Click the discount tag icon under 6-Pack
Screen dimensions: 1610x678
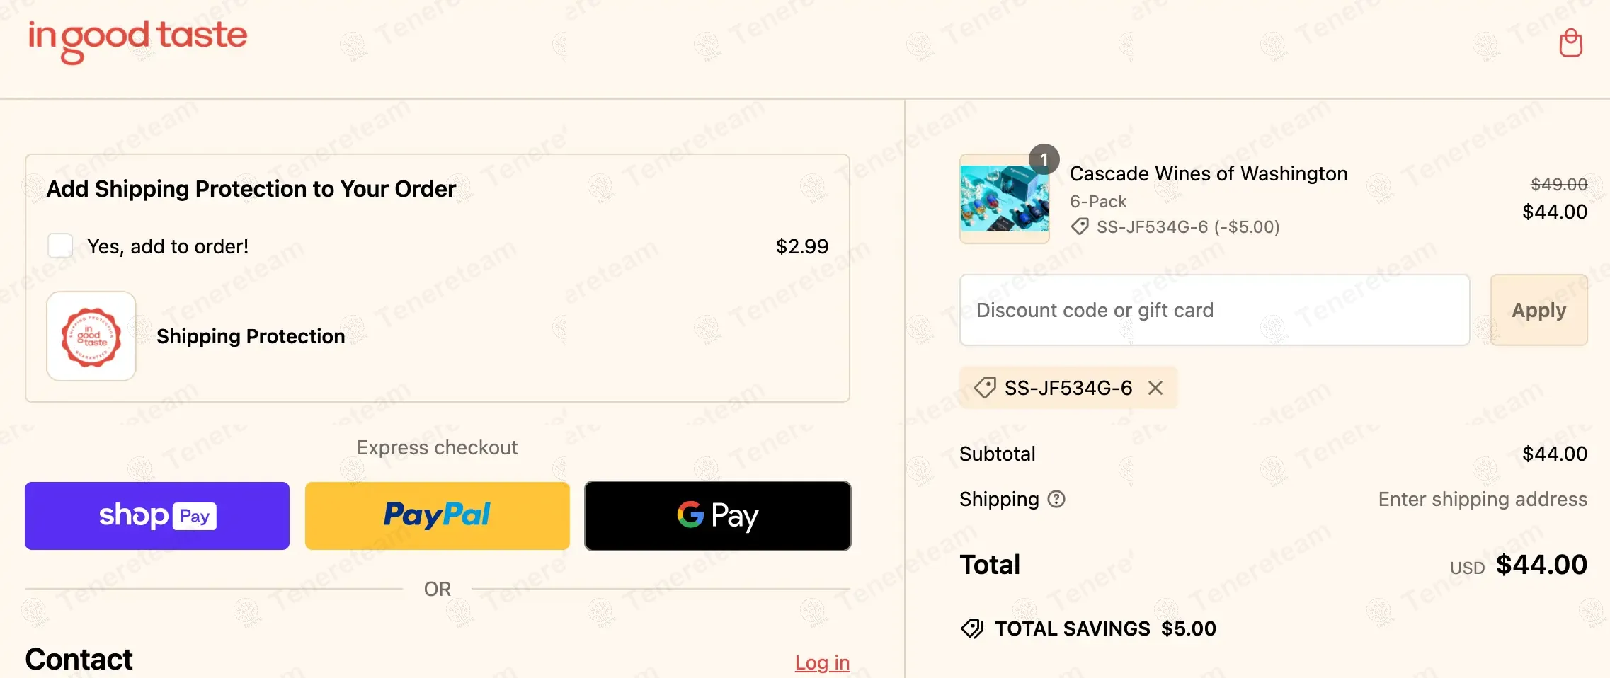[x=1080, y=227]
